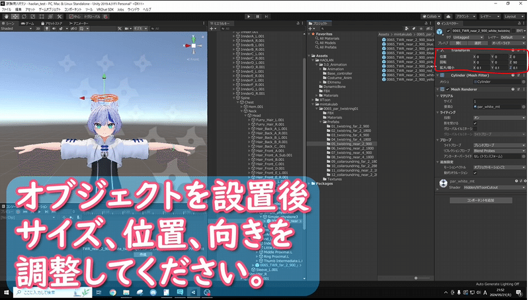This screenshot has height=300, width=529.
Task: Open Discord from the taskbar
Action: tap(153, 292)
